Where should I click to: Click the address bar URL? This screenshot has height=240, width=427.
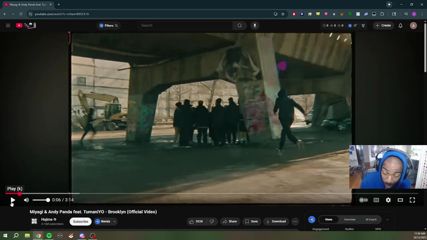[x=62, y=14]
